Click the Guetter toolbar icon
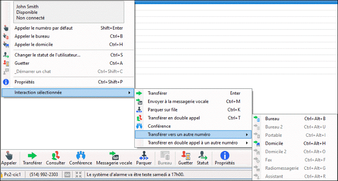This screenshot has height=181, width=338. 185,158
